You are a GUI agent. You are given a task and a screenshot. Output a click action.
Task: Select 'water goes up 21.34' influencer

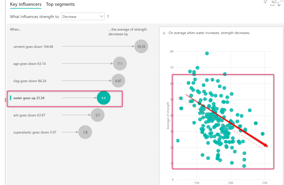pyautogui.click(x=29, y=98)
